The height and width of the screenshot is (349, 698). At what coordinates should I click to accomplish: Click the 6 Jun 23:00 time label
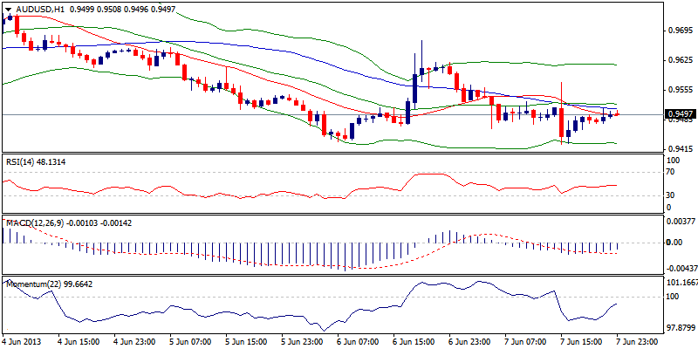tap(470, 341)
